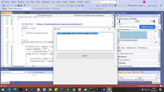164x92 pixels.
Task: Click the lightbulb quick action on line 24
Action: click(x=10, y=42)
